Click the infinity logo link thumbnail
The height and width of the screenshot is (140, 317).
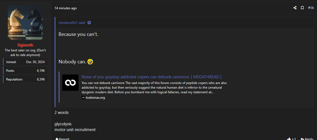(x=70, y=83)
